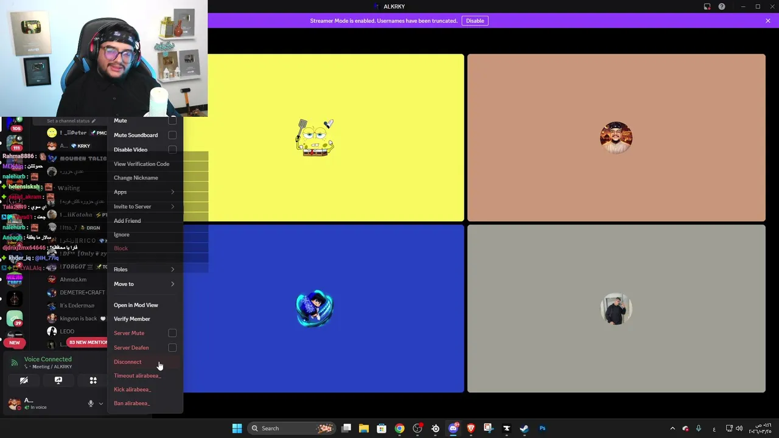Switch to Discord taskbar icon
Image resolution: width=779 pixels, height=438 pixels.
tap(453, 428)
